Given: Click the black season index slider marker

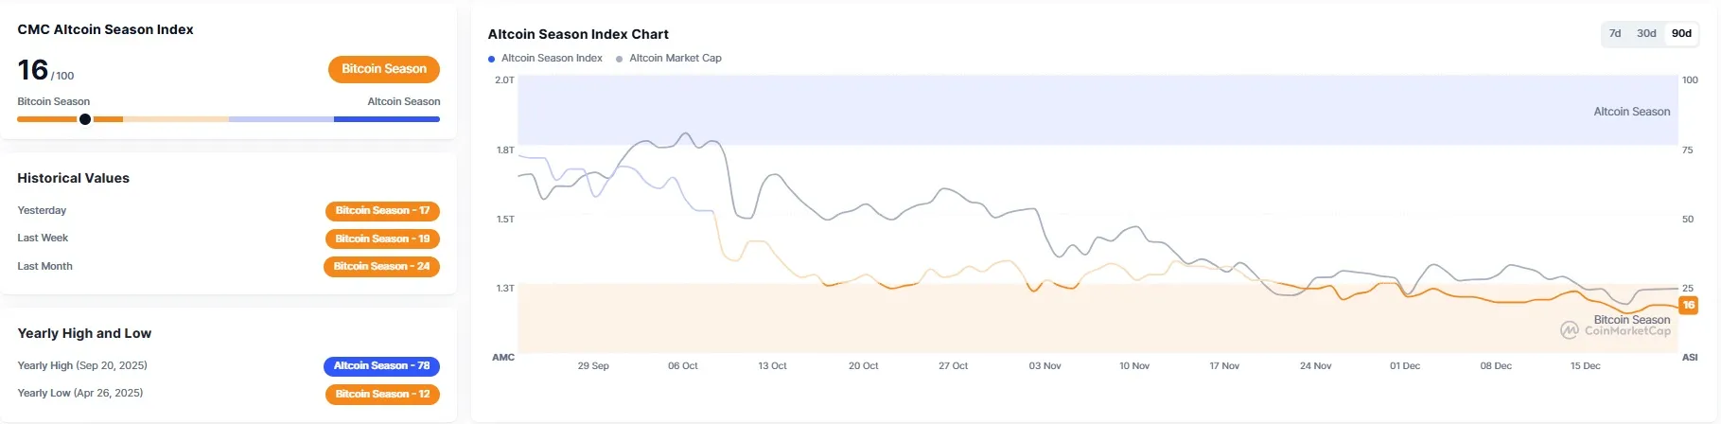Looking at the screenshot, I should 85,119.
